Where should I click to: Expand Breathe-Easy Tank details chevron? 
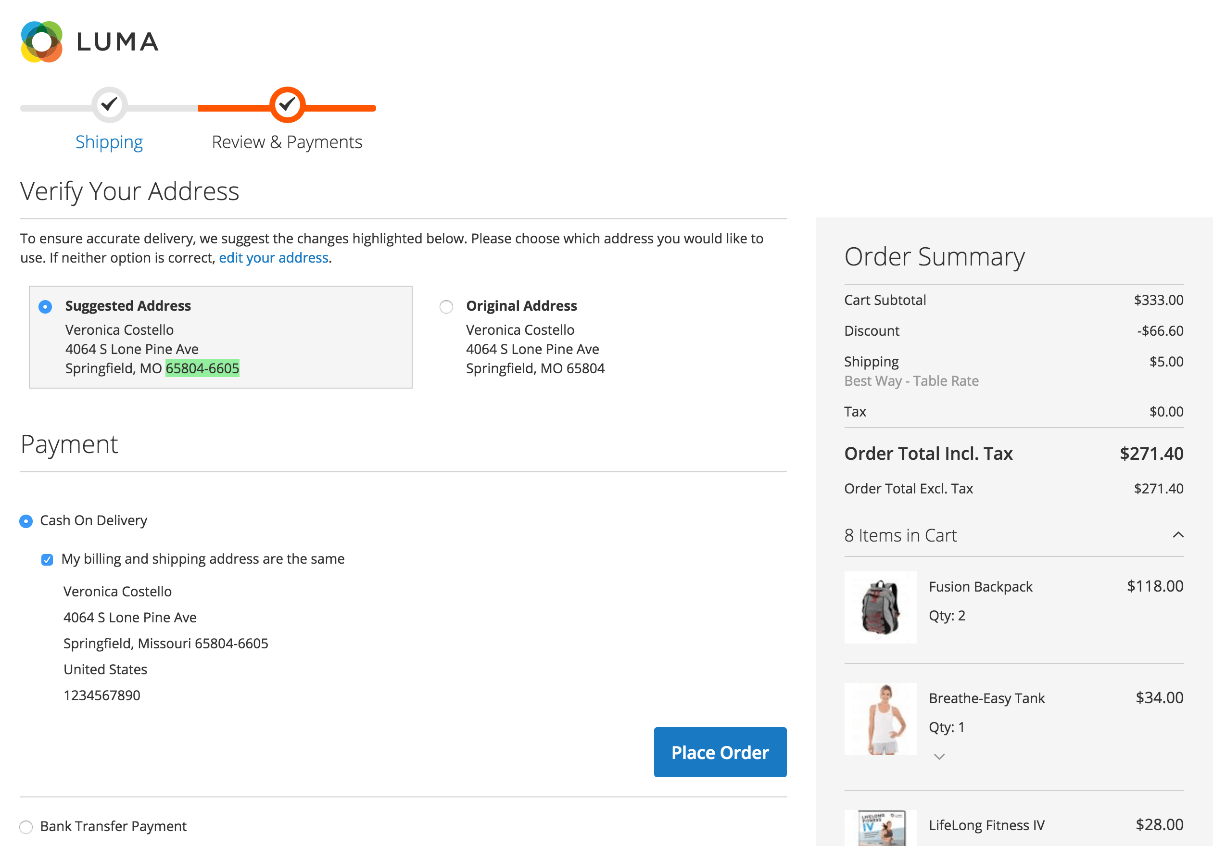(939, 757)
